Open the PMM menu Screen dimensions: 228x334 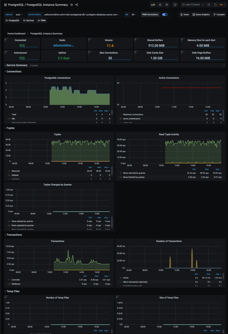click(42, 21)
